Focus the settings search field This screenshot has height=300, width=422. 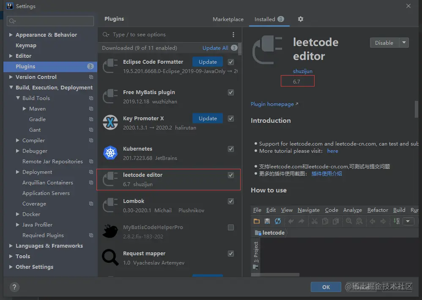[x=50, y=21]
